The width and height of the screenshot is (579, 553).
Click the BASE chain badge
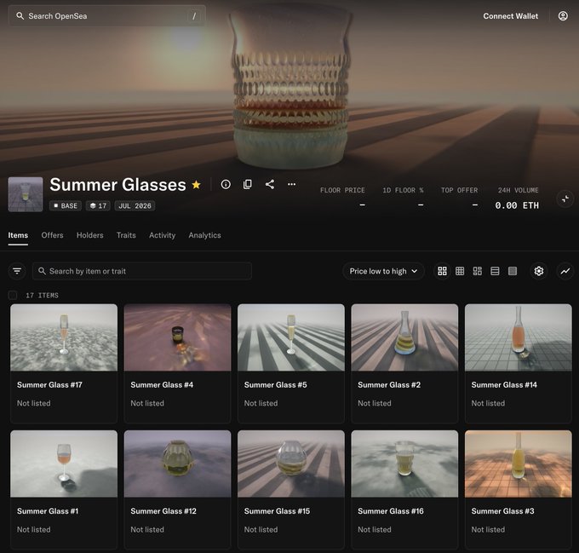pos(66,205)
